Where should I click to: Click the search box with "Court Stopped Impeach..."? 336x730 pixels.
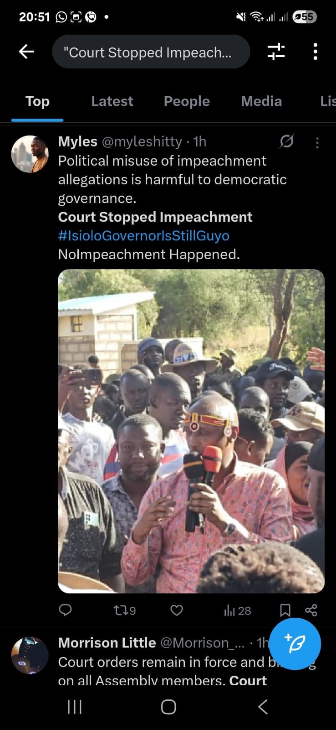[x=151, y=52]
